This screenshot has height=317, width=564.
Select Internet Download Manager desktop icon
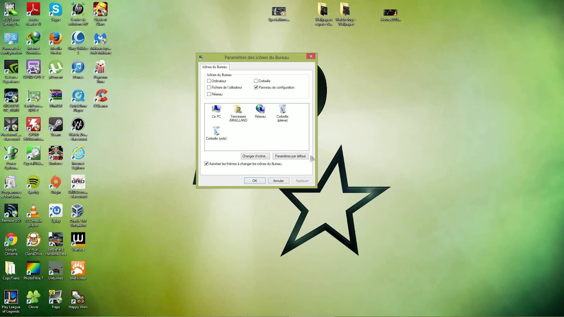coord(33,43)
